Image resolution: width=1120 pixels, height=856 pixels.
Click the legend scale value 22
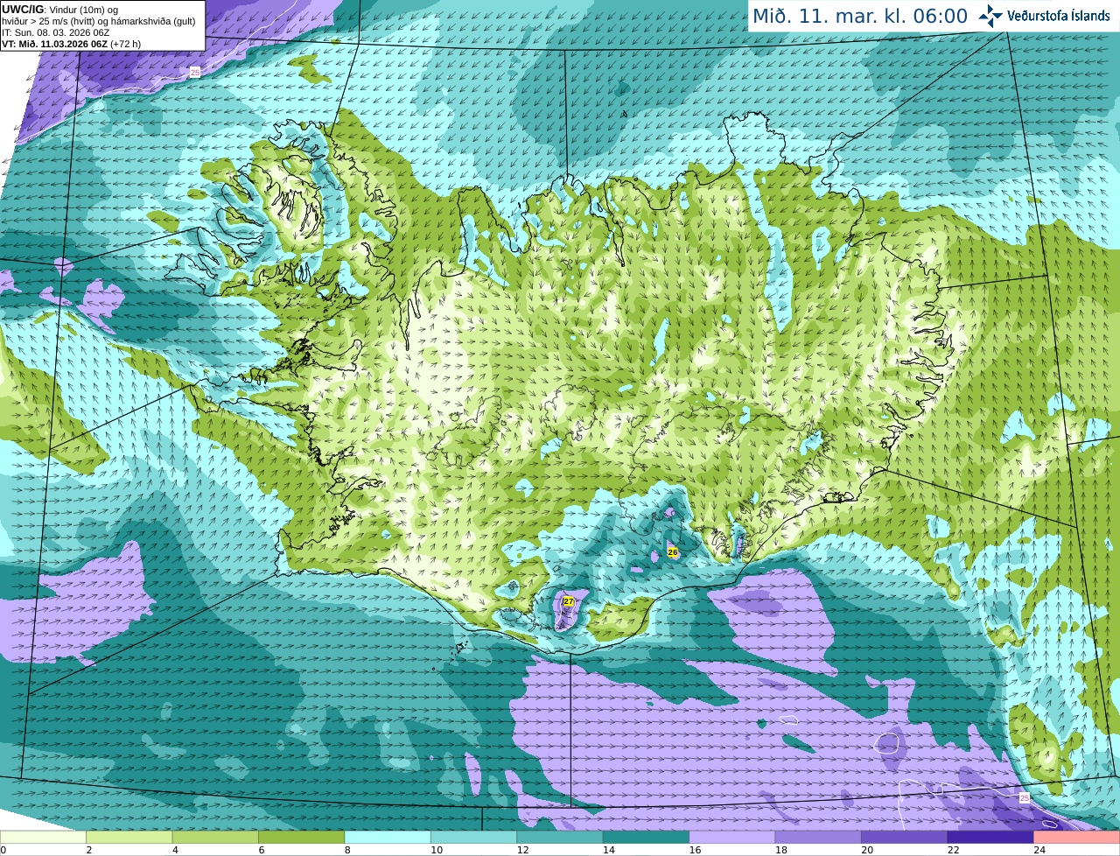pyautogui.click(x=954, y=850)
